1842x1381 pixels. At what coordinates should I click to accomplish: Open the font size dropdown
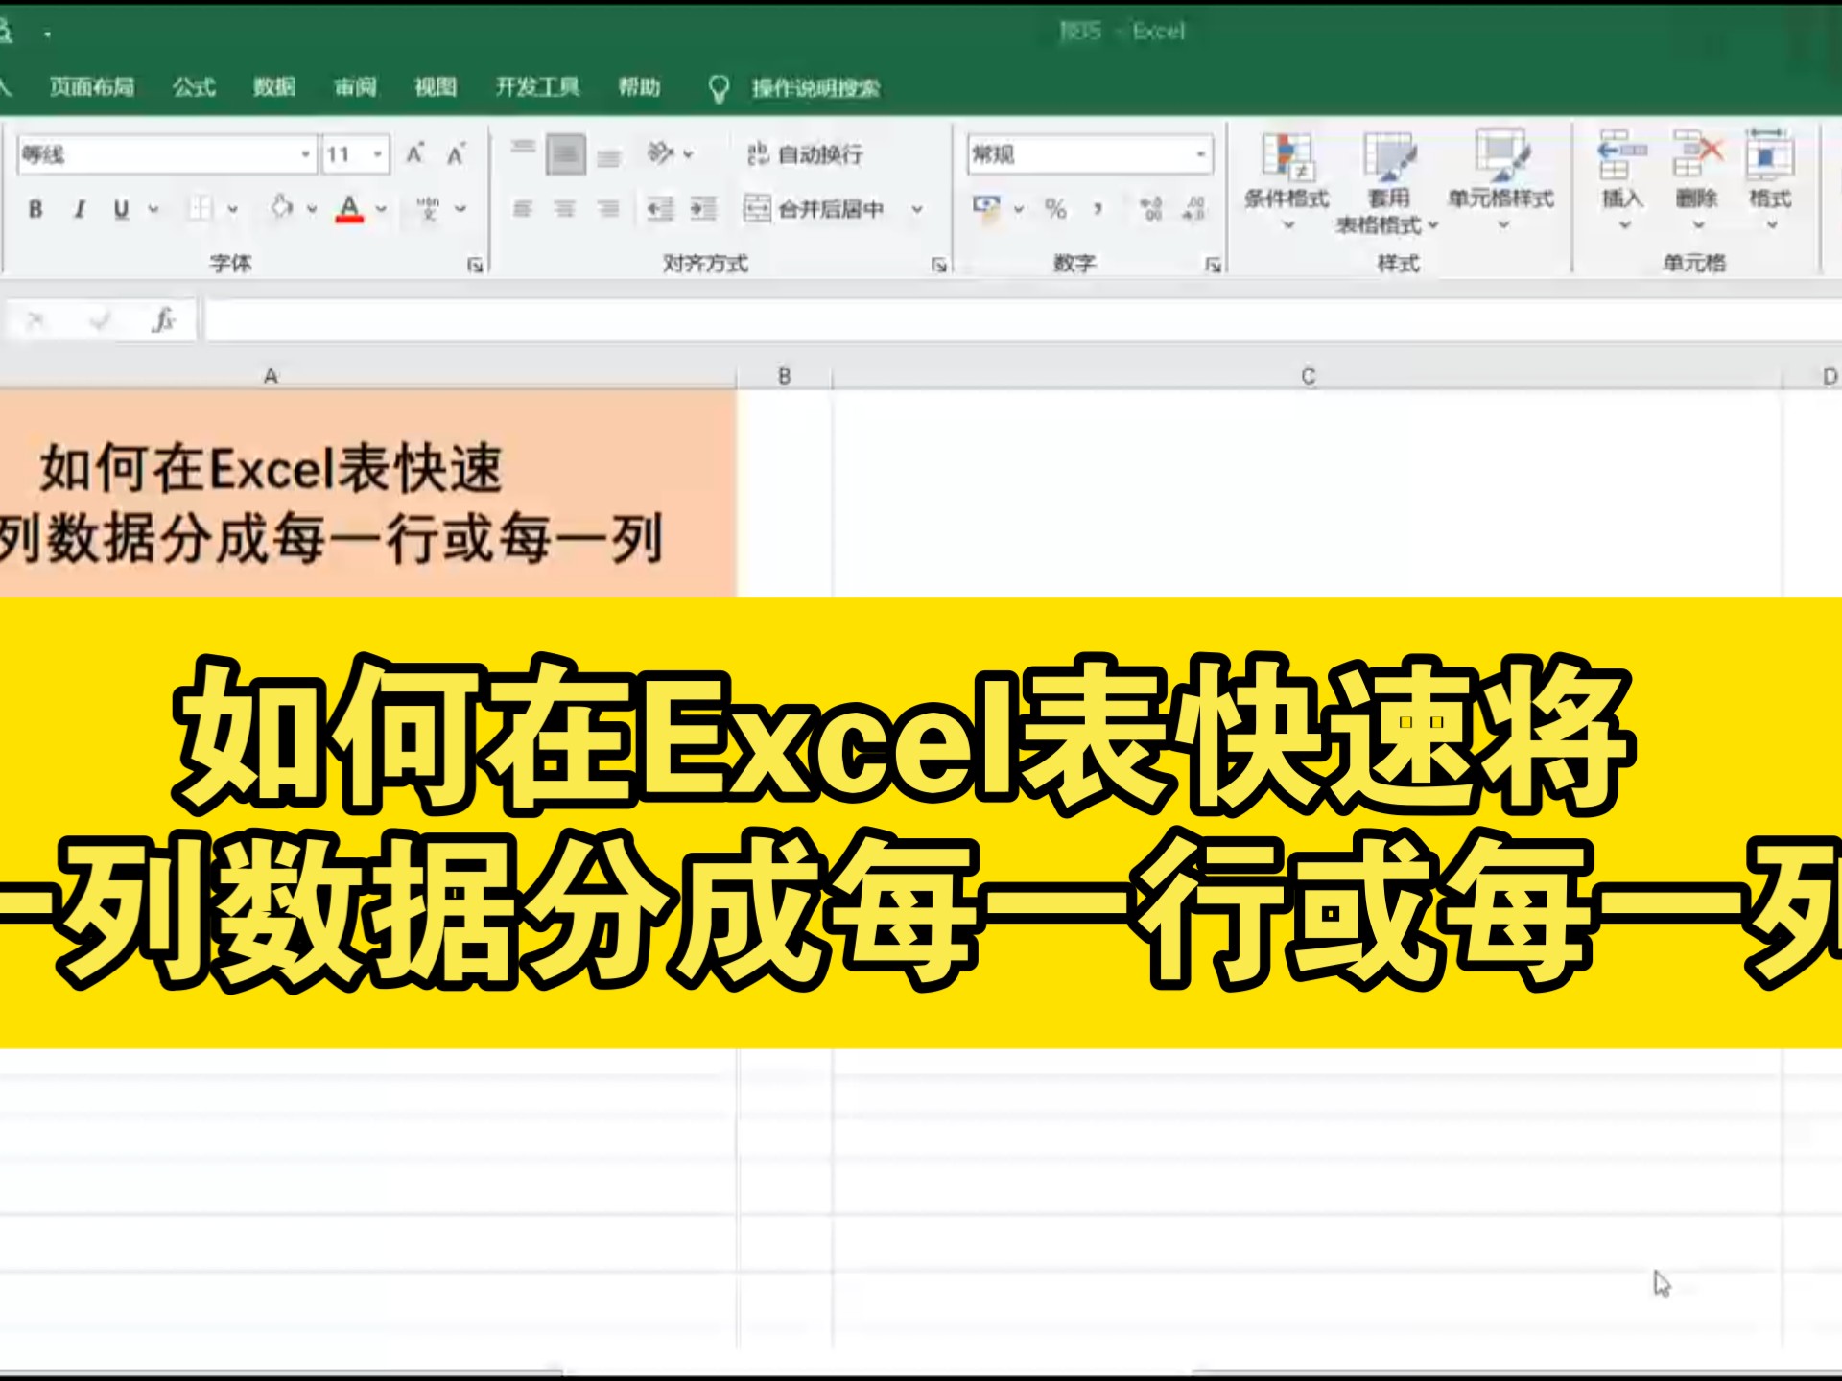pos(378,153)
